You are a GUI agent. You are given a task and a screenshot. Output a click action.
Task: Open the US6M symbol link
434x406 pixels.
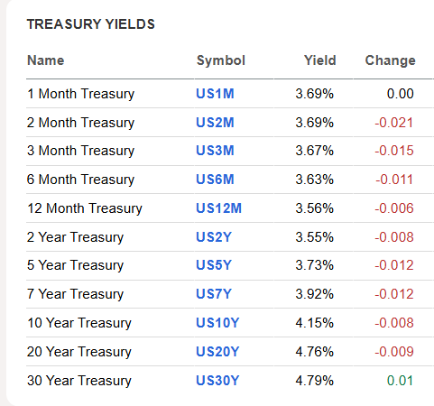pos(215,180)
